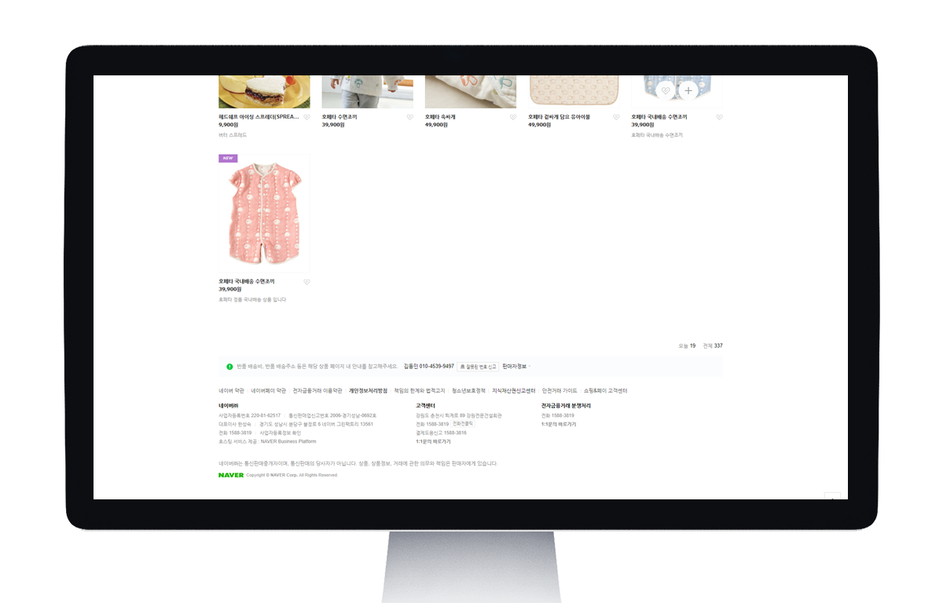
Task: Click the heart overlay on the blue vest image
Action: (x=666, y=91)
